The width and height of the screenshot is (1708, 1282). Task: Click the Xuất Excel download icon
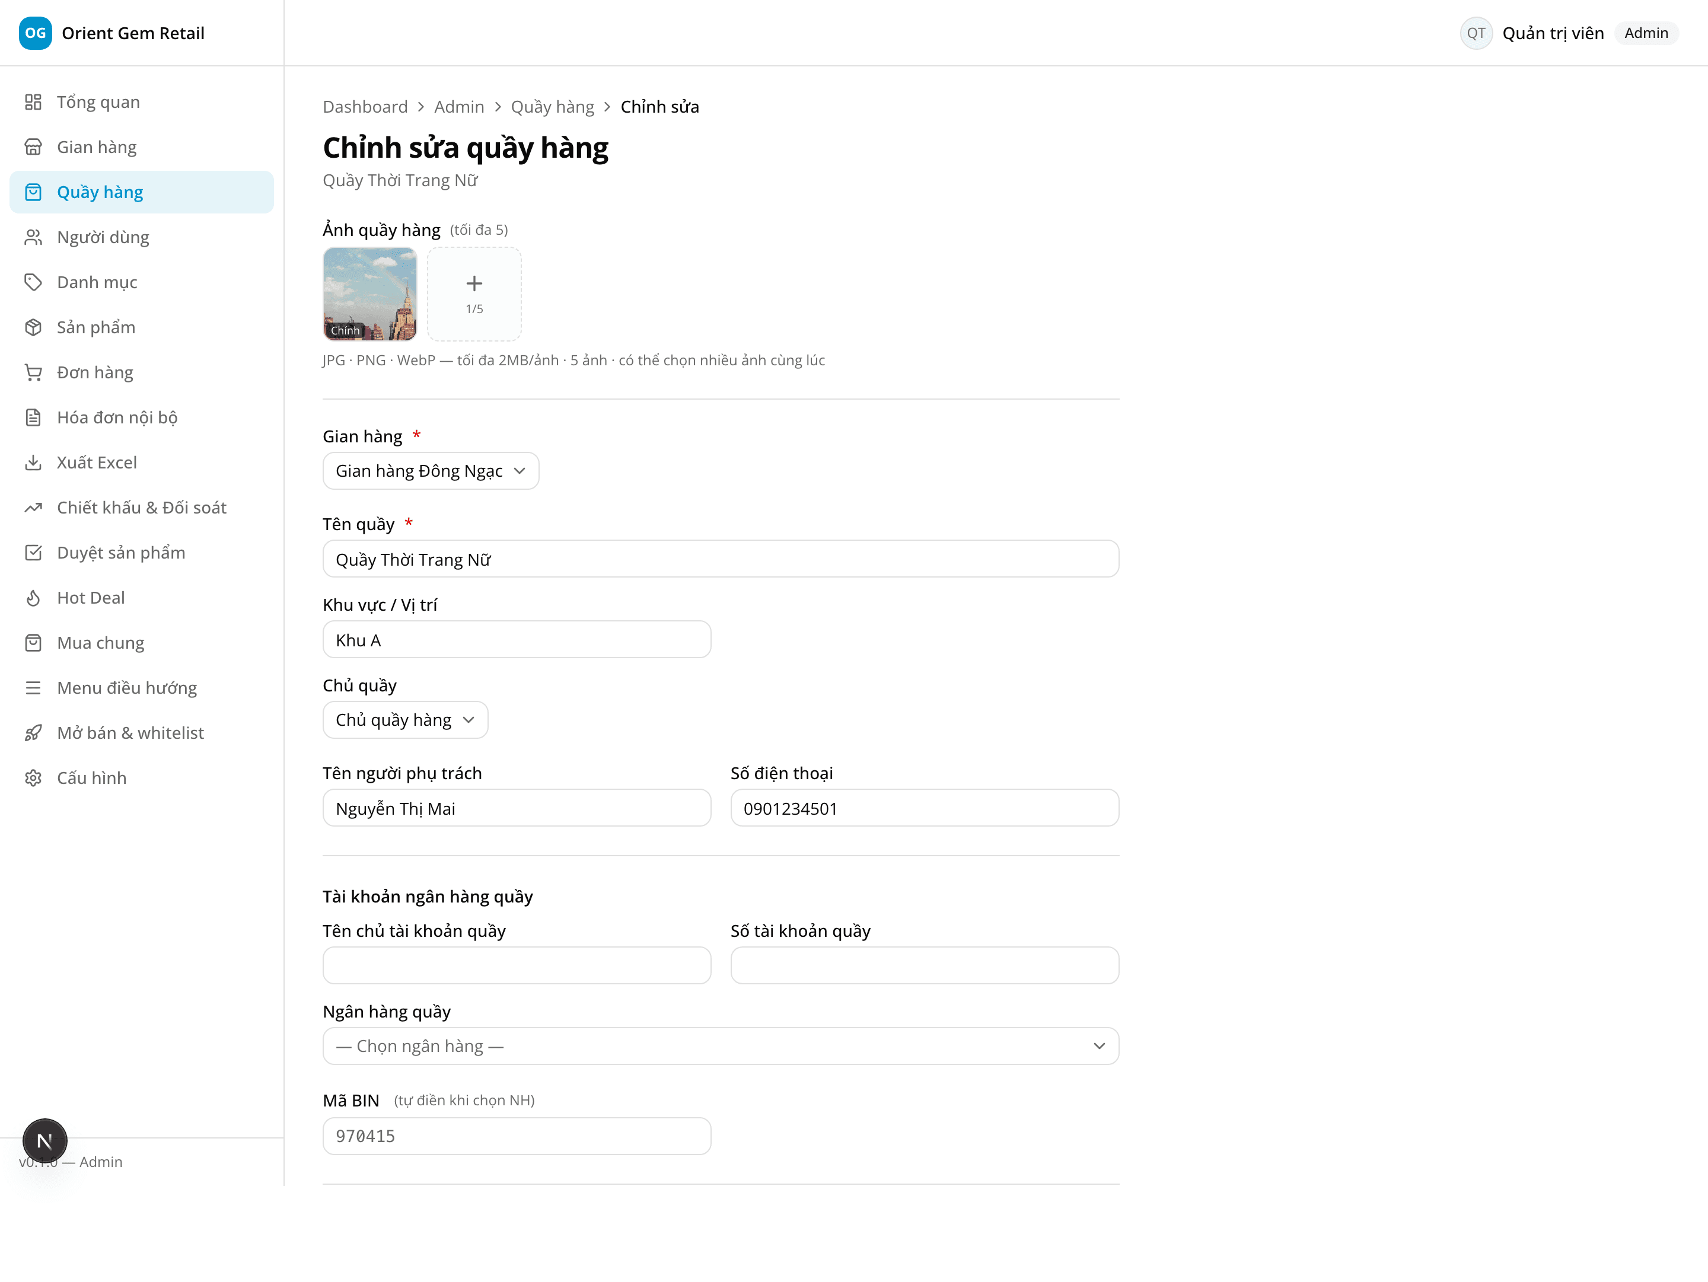click(x=33, y=463)
